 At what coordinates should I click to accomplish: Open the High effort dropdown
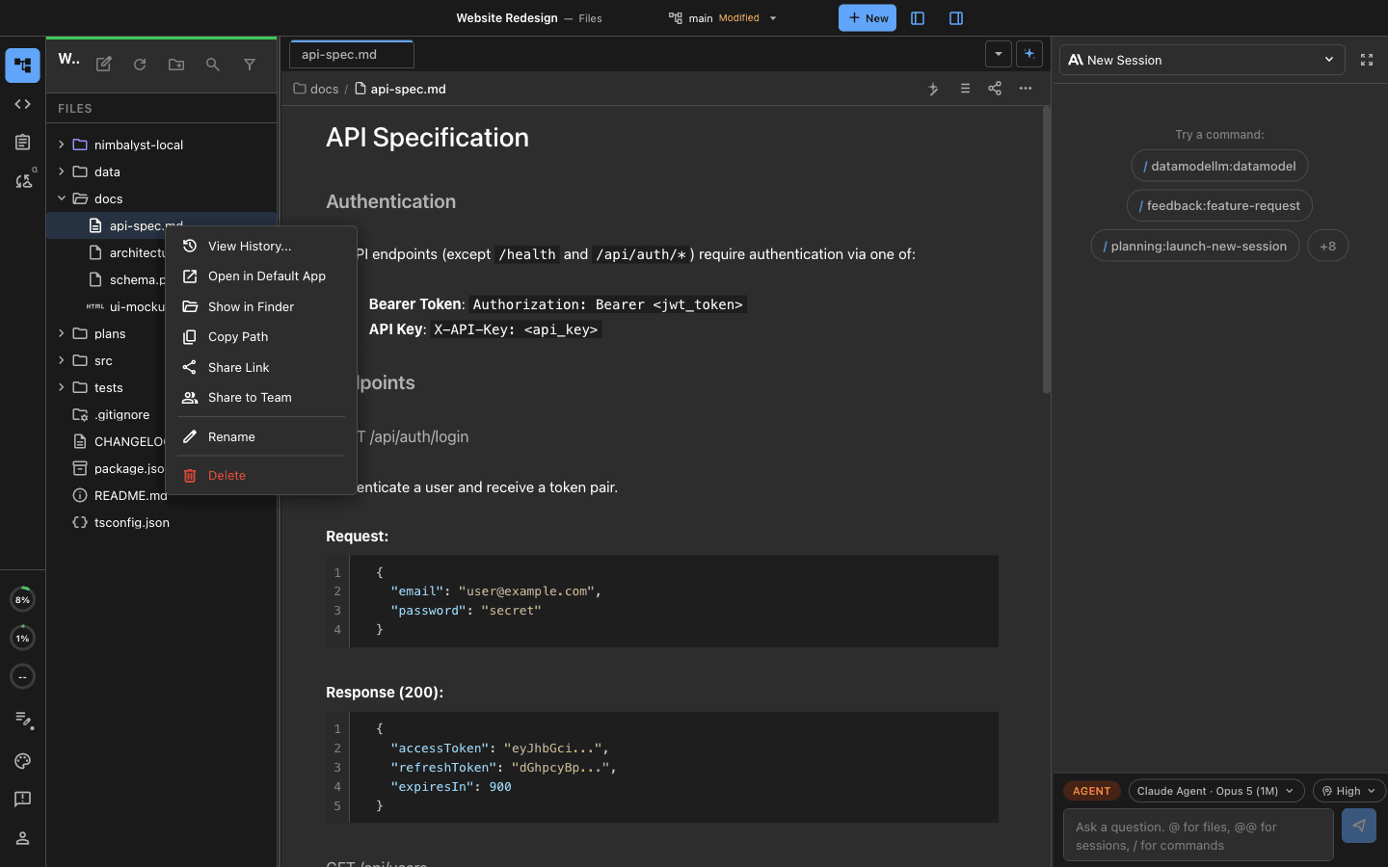[1349, 791]
